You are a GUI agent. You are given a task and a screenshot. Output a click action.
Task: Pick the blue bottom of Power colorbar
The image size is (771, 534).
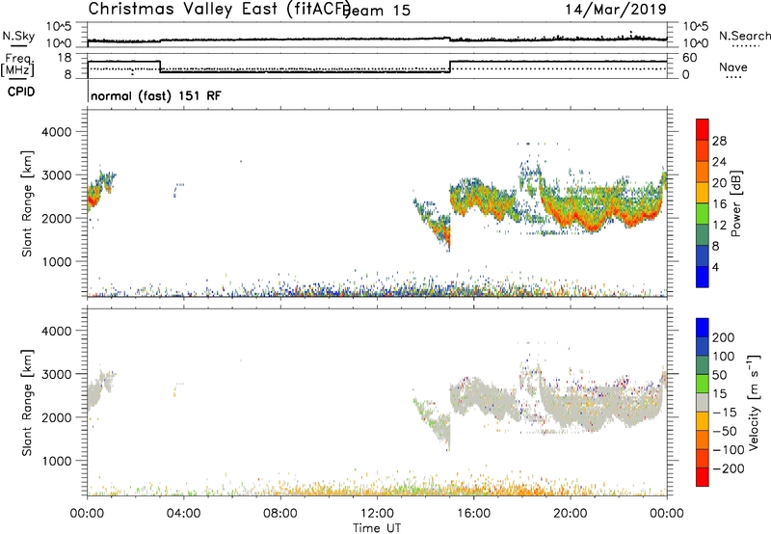[703, 277]
